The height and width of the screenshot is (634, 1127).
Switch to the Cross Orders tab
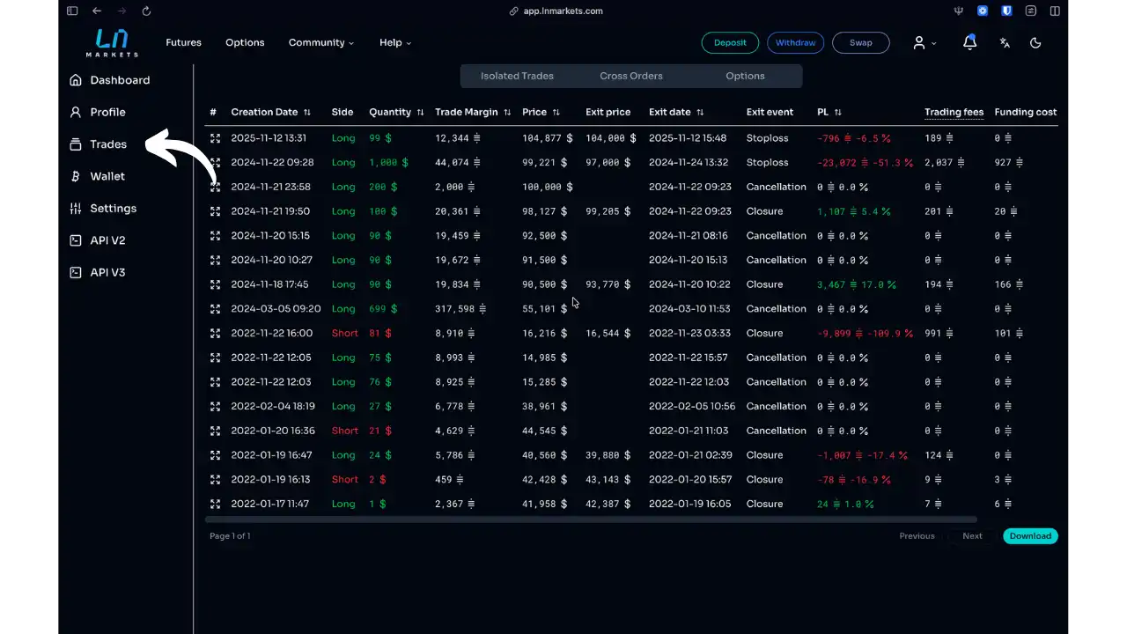pyautogui.click(x=630, y=76)
